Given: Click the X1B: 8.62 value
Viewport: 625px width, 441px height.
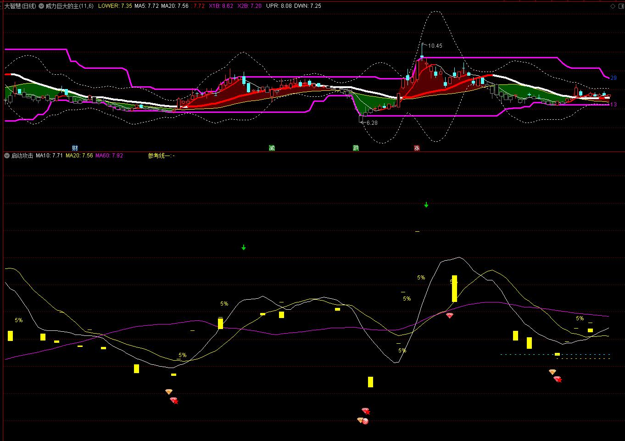Looking at the screenshot, I should click(x=221, y=6).
